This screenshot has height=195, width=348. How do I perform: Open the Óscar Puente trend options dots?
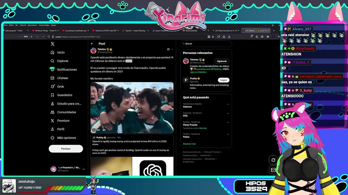coord(228,122)
